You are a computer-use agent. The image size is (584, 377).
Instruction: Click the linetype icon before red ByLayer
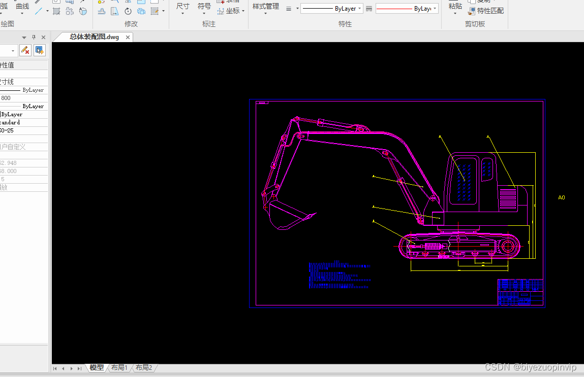tap(369, 9)
